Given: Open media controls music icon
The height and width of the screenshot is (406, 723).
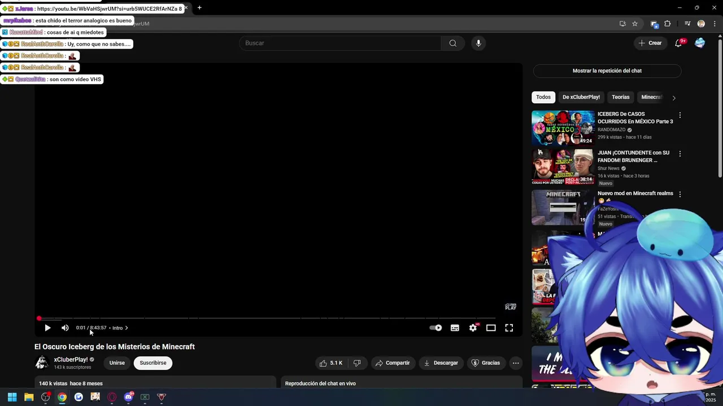Looking at the screenshot, I should (687, 24).
